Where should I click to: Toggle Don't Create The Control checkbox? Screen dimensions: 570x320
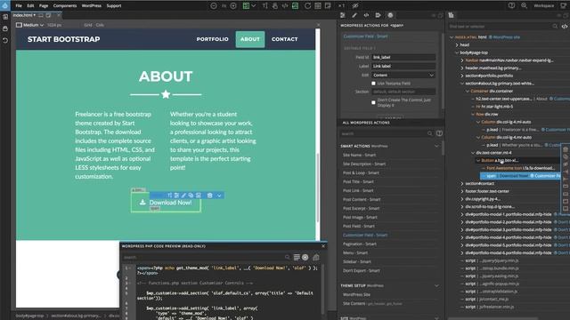[x=373, y=102]
